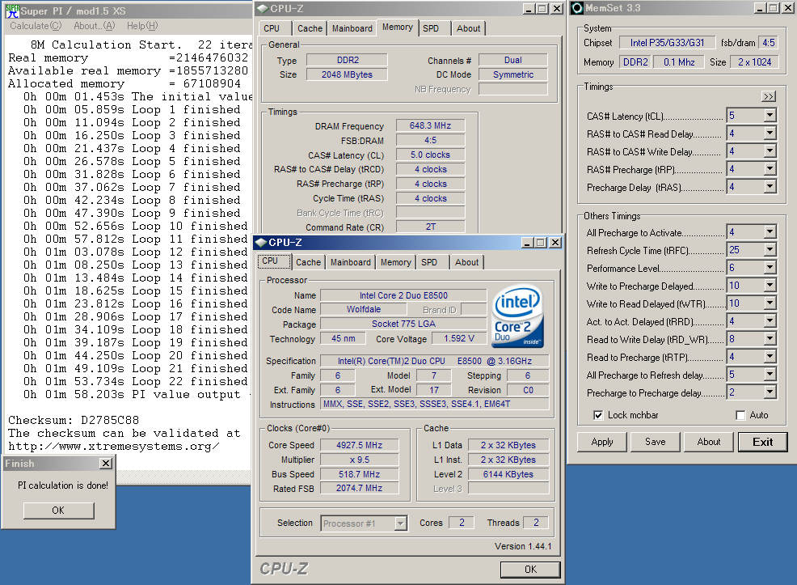Open RAS# to CAS# Write Delay dropdown

pyautogui.click(x=770, y=151)
